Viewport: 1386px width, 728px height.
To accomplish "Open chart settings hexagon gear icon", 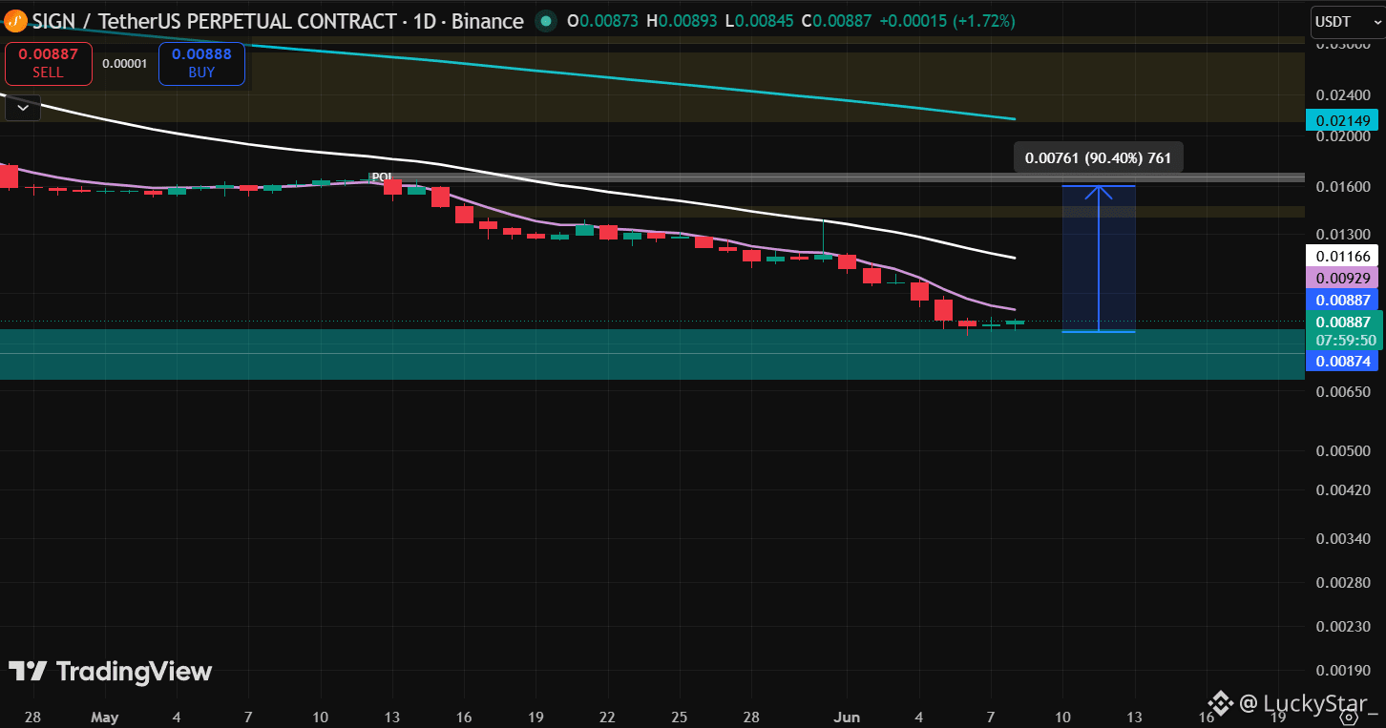I will tap(1350, 716).
